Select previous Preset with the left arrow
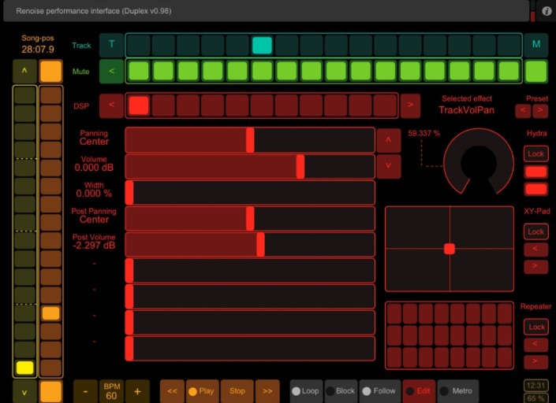Screen dimensions: 556x403 (x=523, y=111)
